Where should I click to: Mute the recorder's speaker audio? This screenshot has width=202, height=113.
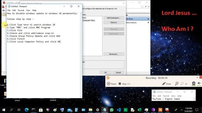point(199,83)
